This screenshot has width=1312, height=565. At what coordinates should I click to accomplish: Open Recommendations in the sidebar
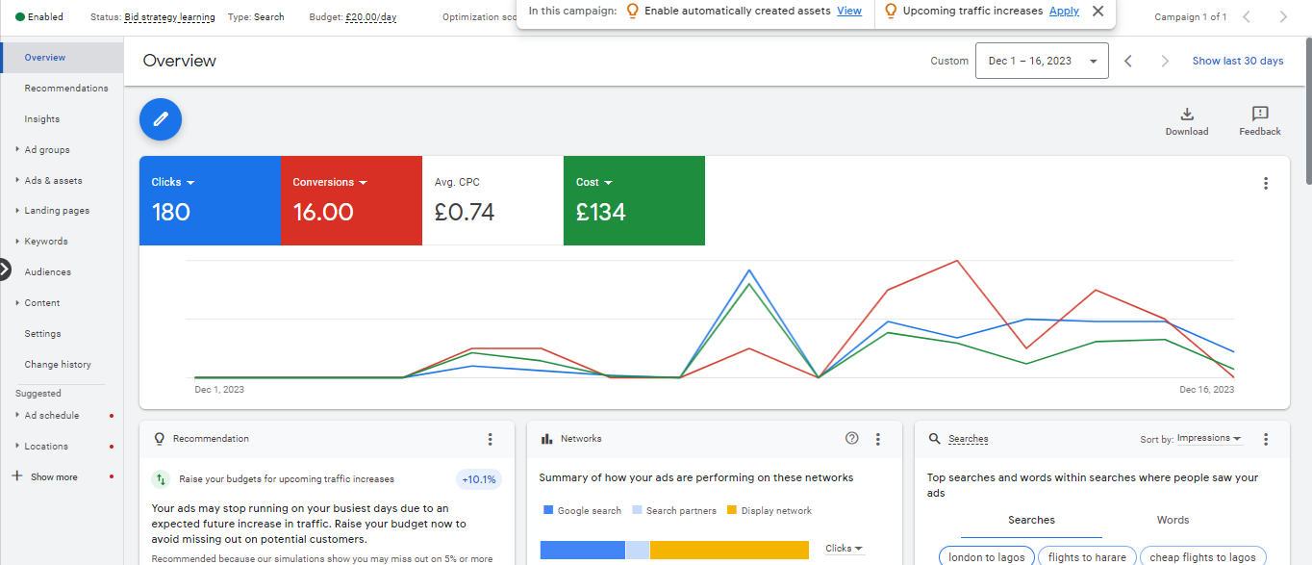[x=66, y=89]
